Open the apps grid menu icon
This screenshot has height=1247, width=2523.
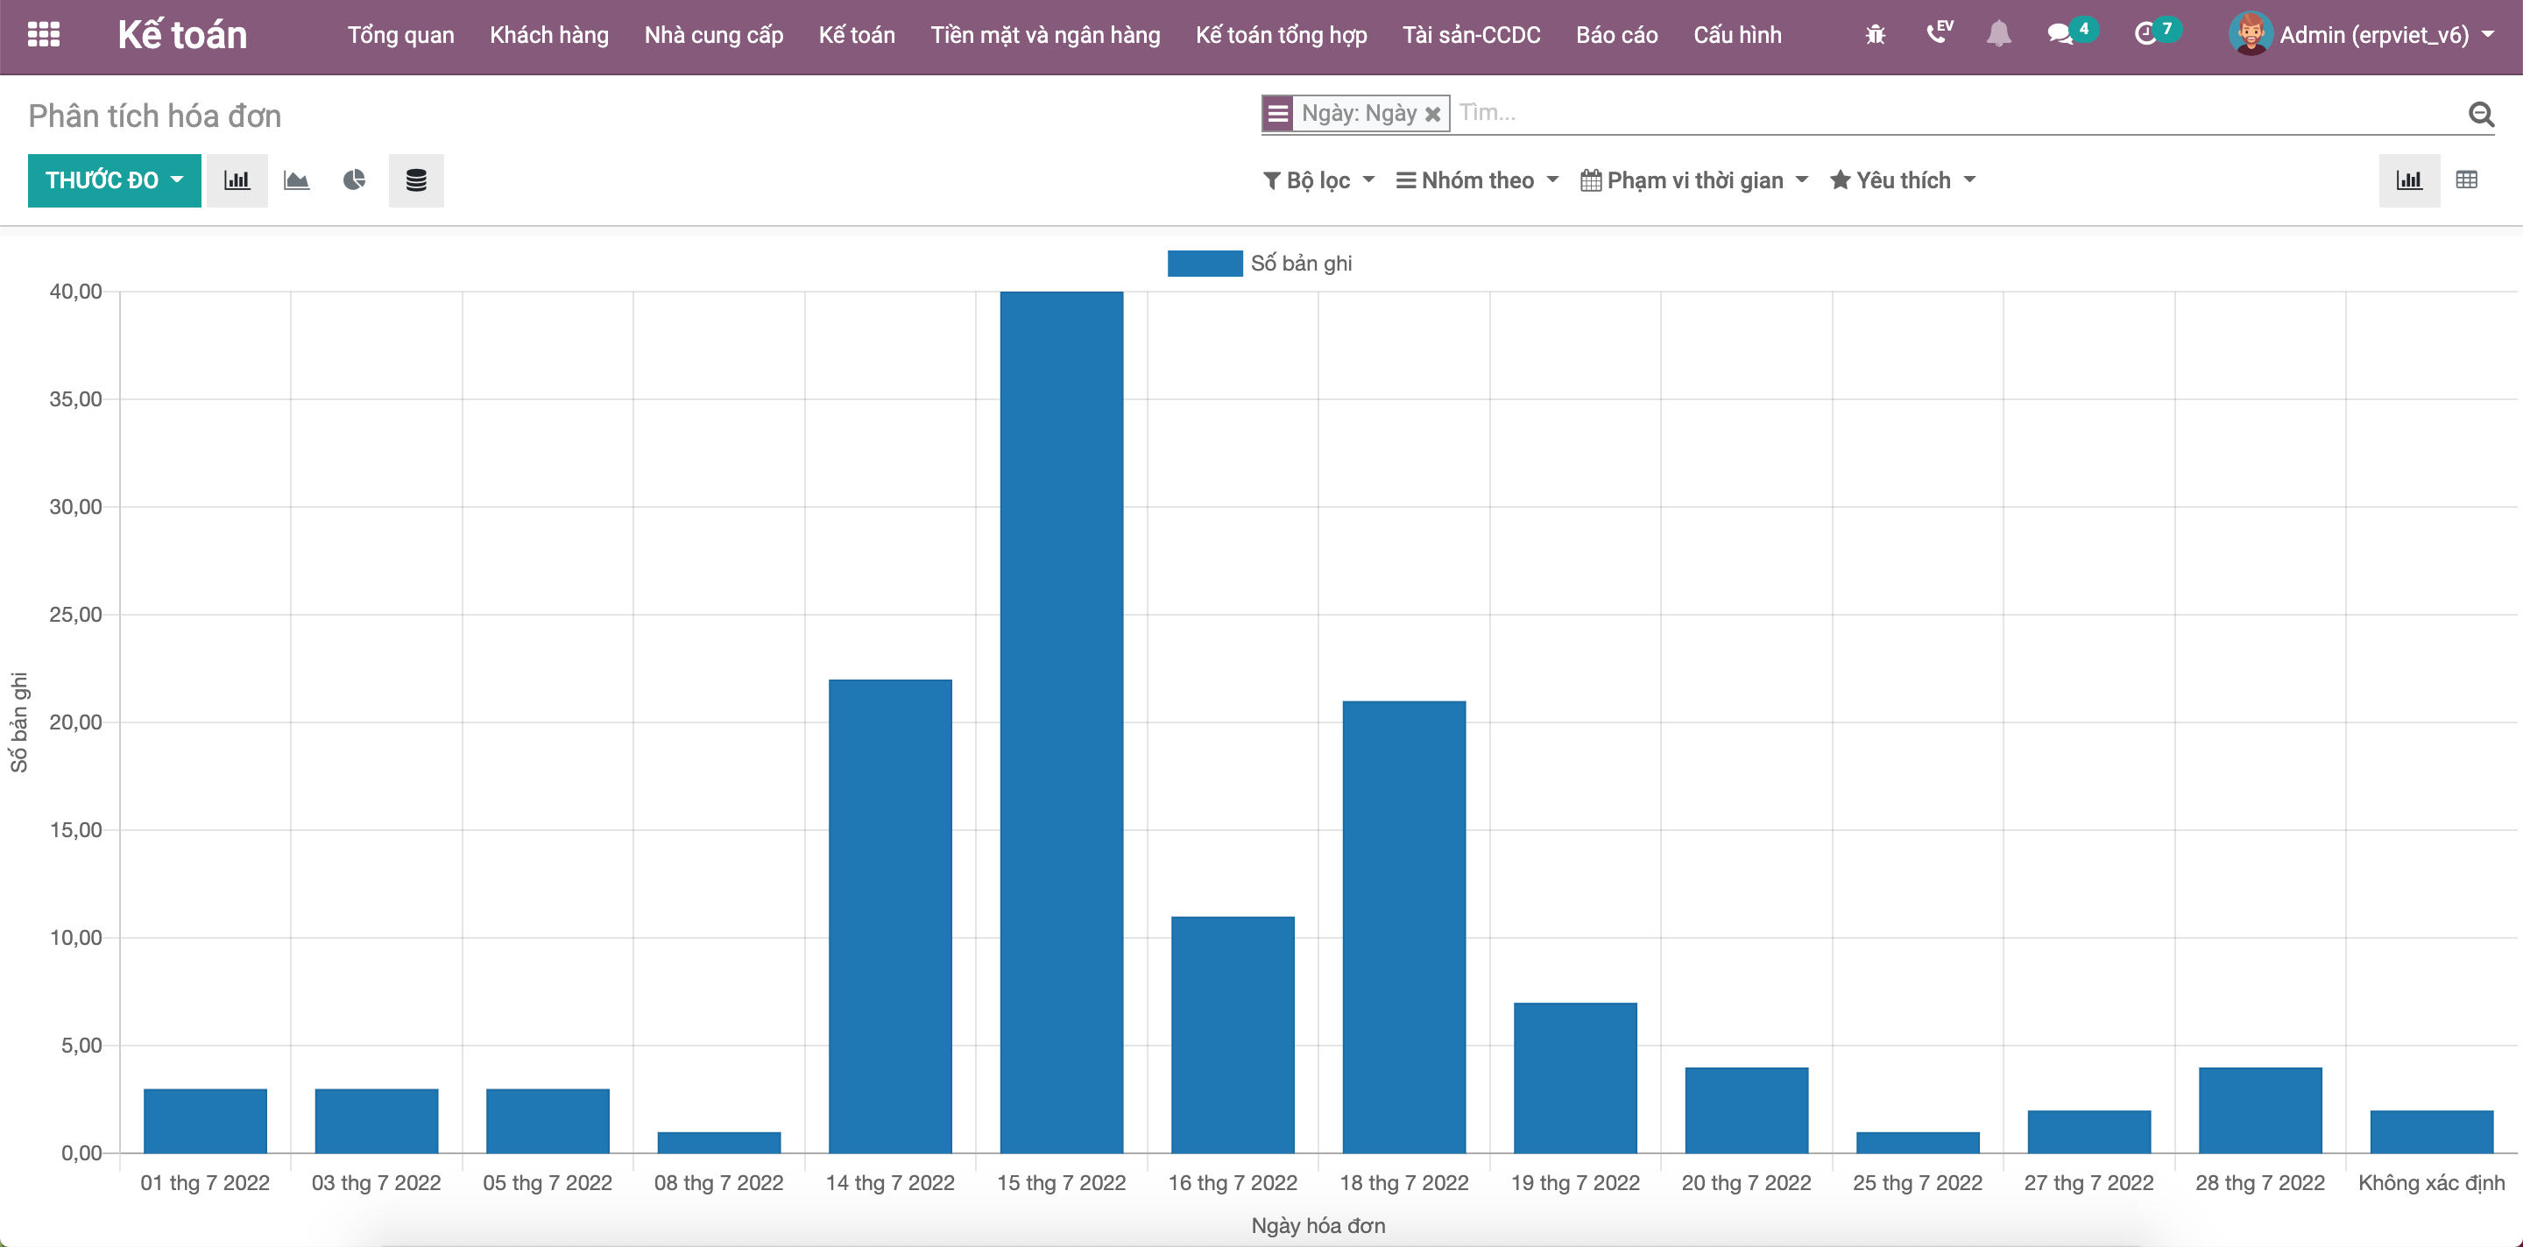point(43,35)
